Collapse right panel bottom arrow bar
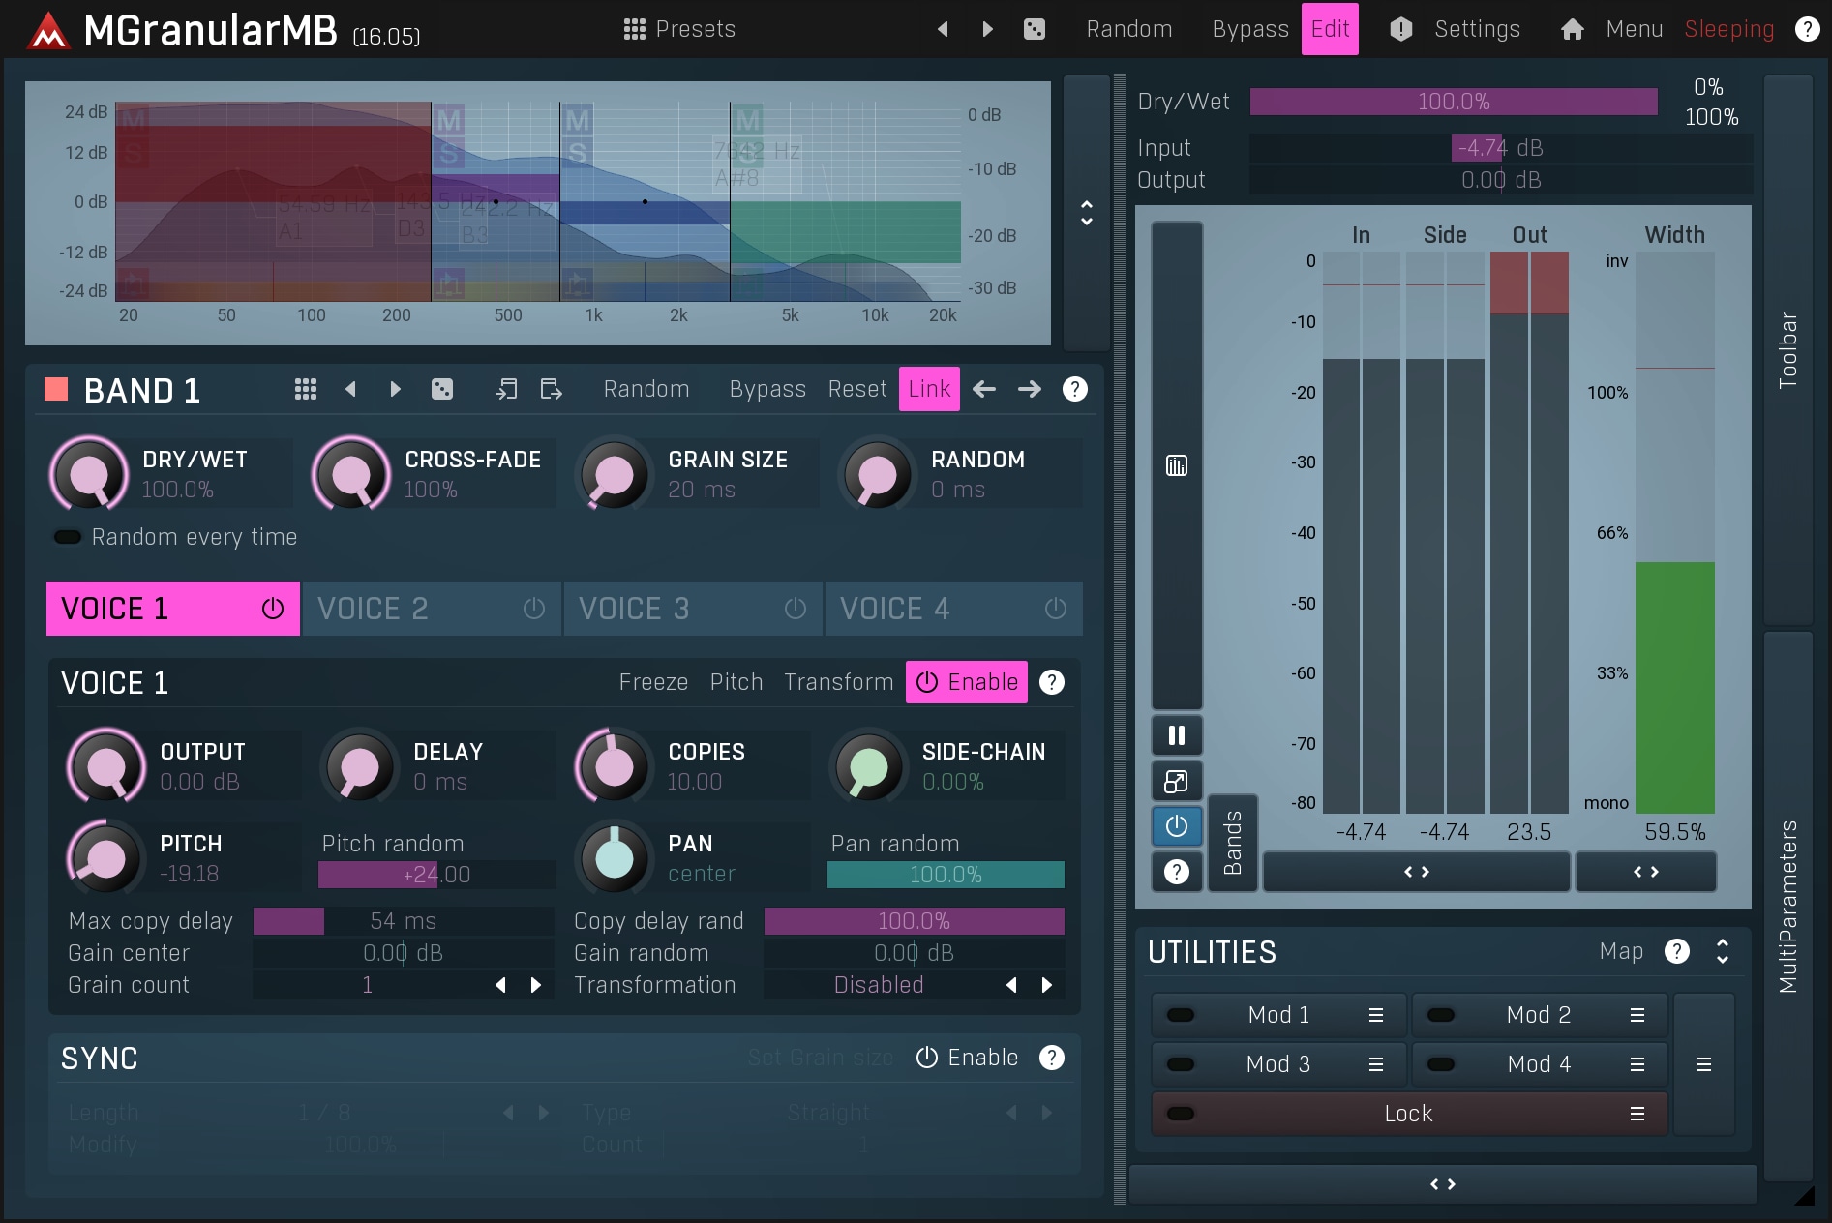This screenshot has height=1223, width=1832. [1443, 1184]
